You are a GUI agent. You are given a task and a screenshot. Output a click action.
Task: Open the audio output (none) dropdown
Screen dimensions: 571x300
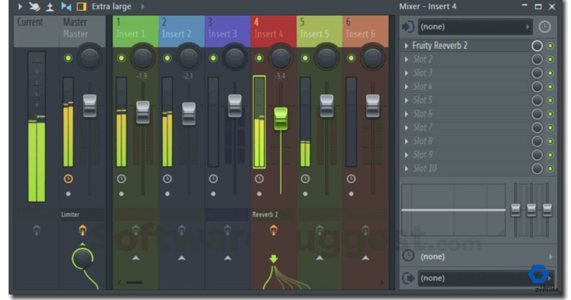pos(486,278)
